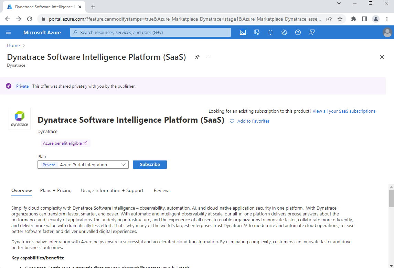Open the notifications bell

coord(270,32)
